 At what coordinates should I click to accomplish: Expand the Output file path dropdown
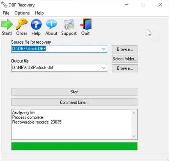[104, 68]
